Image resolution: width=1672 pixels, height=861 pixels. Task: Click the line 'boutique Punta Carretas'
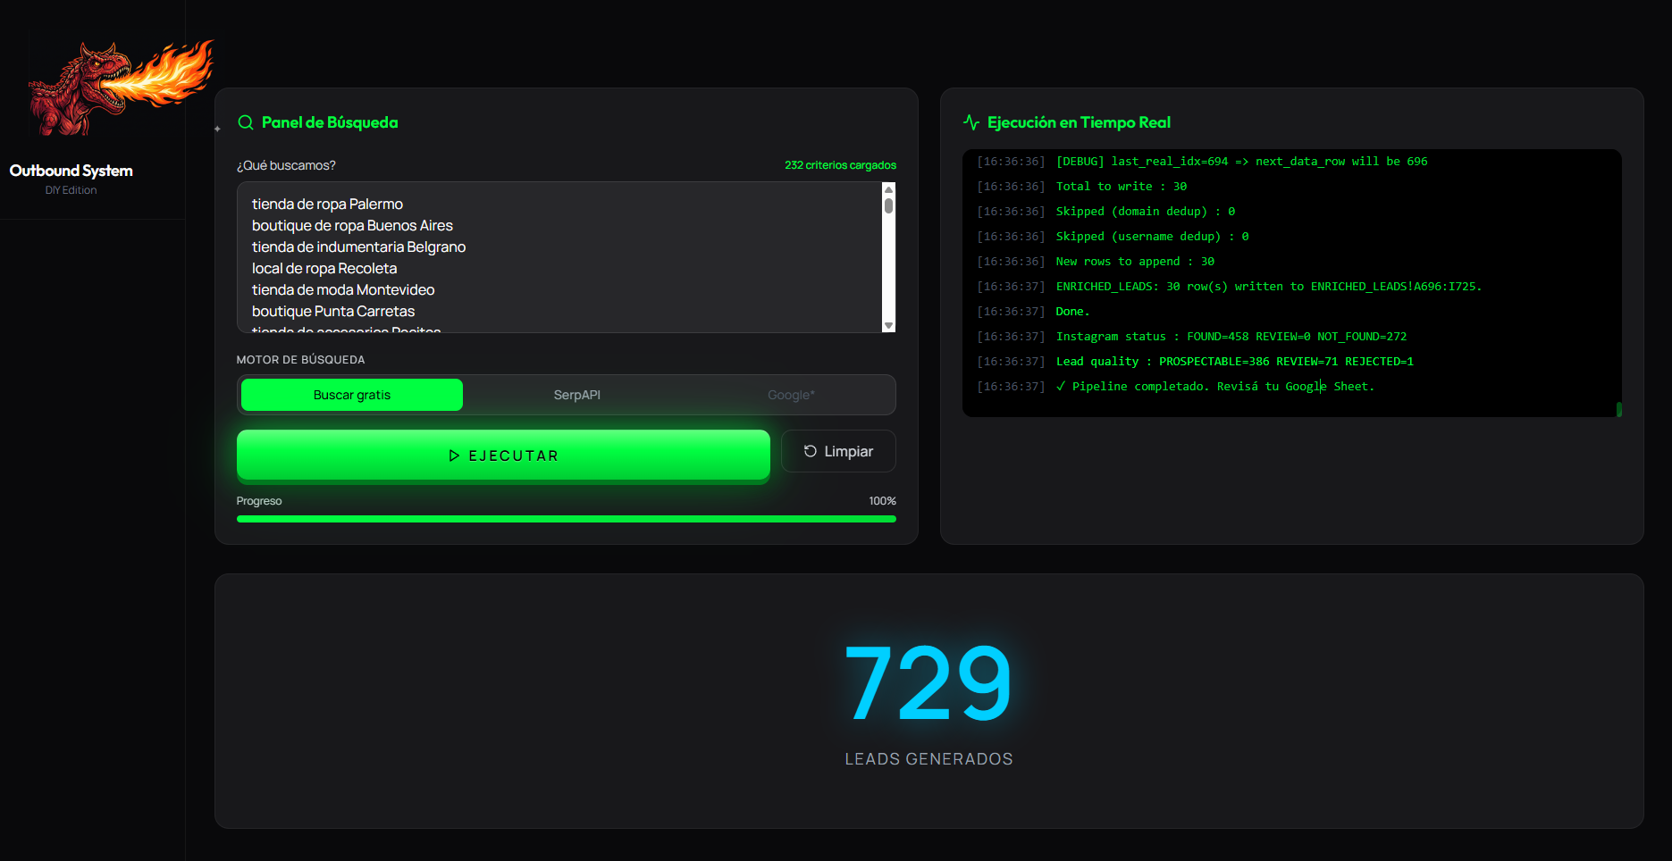tap(333, 311)
